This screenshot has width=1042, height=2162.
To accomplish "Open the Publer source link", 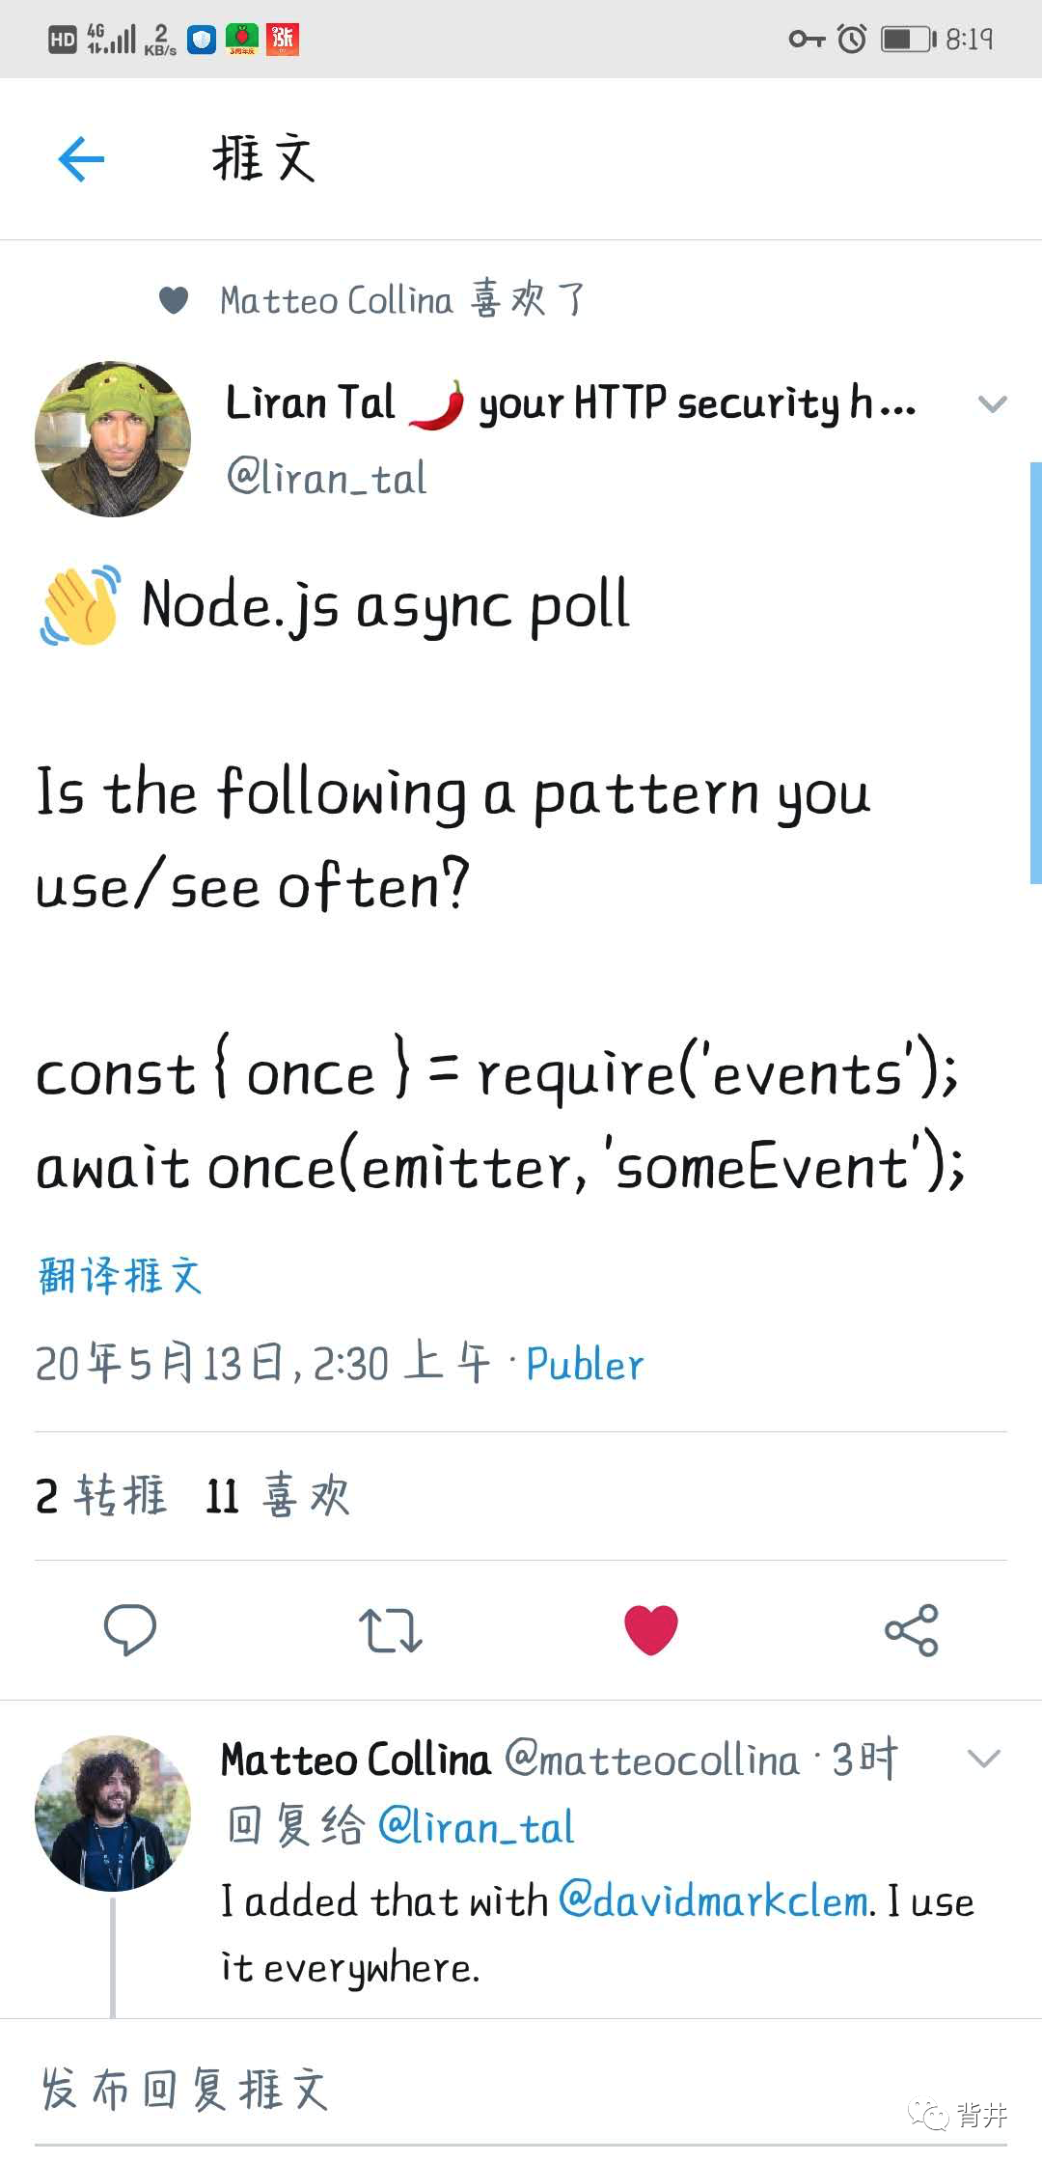I will tap(585, 1365).
